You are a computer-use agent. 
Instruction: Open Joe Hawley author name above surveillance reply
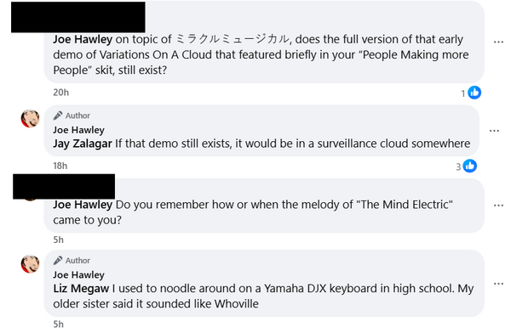click(x=79, y=130)
